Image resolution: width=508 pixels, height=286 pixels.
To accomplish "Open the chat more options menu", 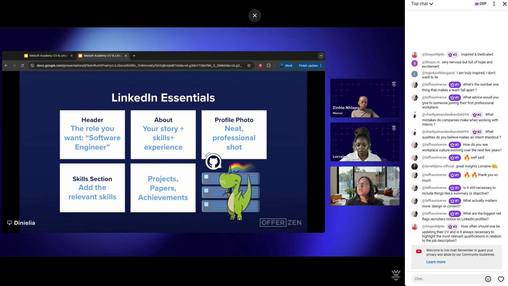I will (x=494, y=4).
